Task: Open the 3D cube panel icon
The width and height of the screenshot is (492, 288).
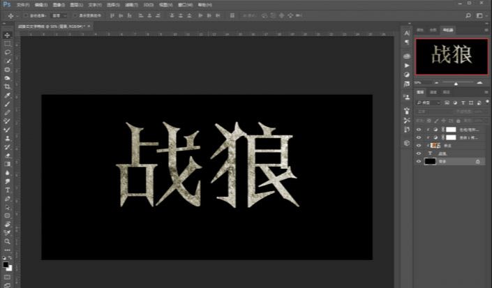Action: pyautogui.click(x=407, y=143)
